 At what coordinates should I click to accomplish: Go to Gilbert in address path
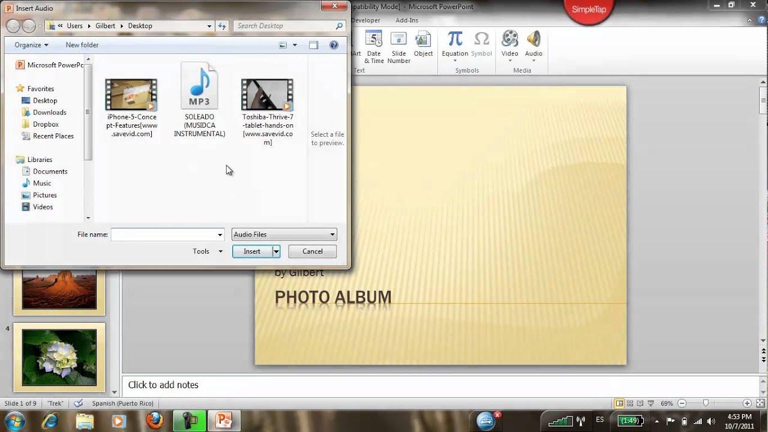tap(106, 26)
